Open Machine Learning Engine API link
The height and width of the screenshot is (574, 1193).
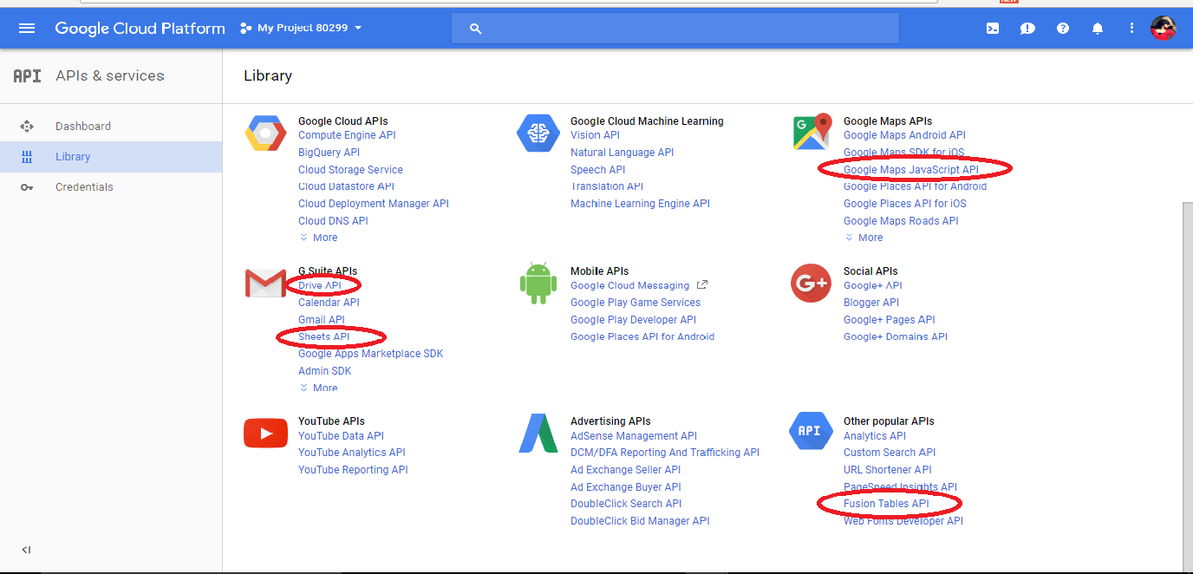640,204
